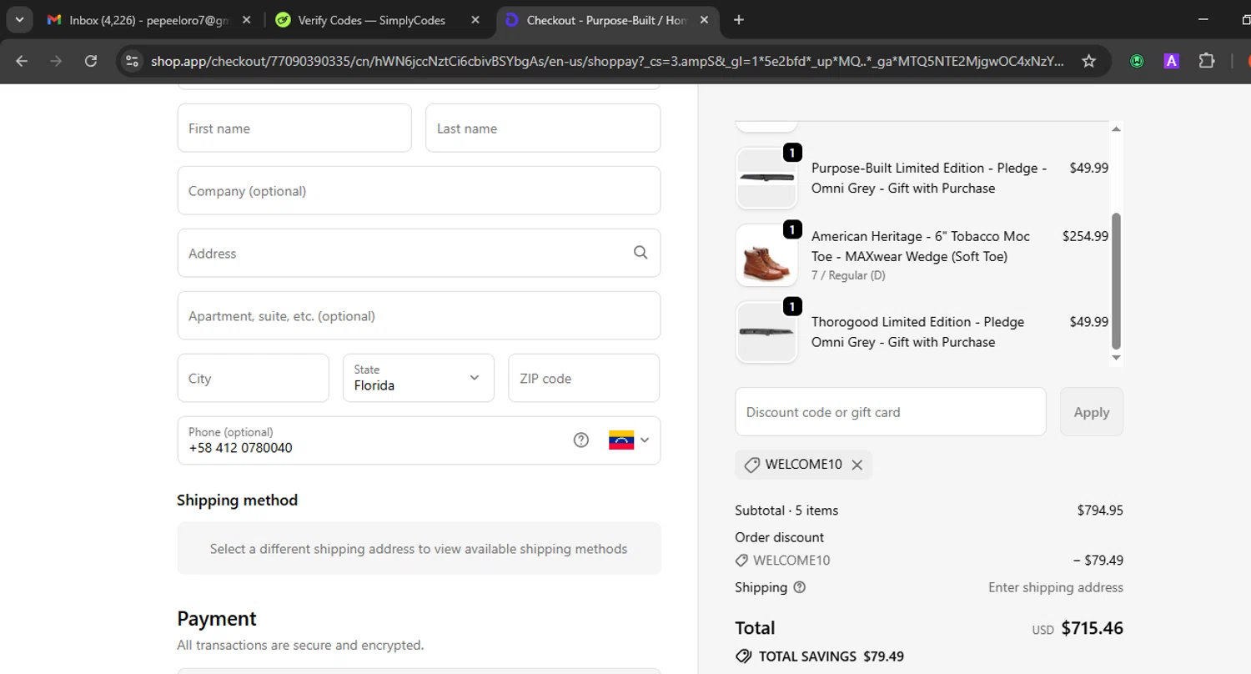Open a new browser tab
This screenshot has width=1251, height=674.
point(738,20)
